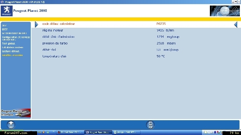Click the Peugeot lion logo
The width and height of the screenshot is (241, 135).
(x=7, y=11)
